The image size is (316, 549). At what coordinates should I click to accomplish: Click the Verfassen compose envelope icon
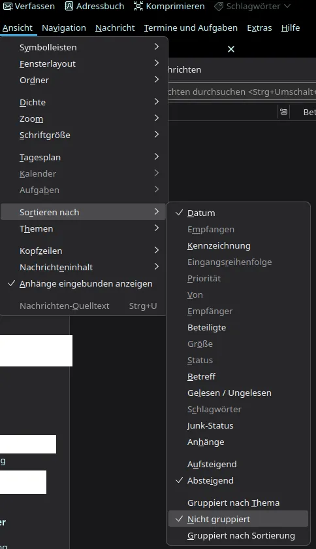(x=8, y=7)
